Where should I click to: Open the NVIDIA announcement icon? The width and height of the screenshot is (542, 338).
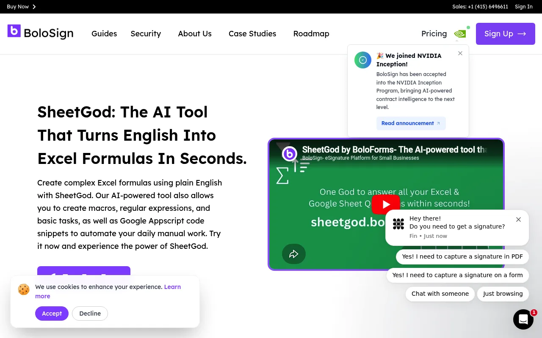click(x=460, y=33)
